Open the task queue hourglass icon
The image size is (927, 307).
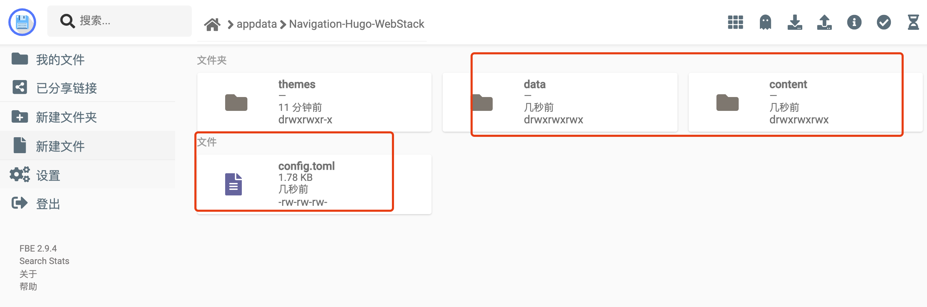pos(913,22)
